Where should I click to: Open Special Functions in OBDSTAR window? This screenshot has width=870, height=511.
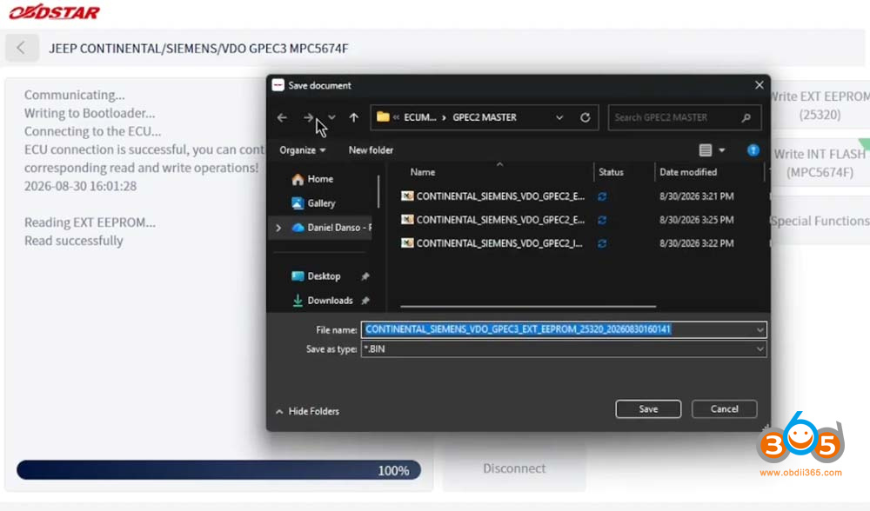(x=820, y=221)
